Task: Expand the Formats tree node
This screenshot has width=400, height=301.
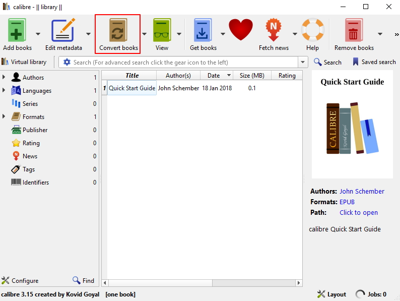Action: [4, 116]
